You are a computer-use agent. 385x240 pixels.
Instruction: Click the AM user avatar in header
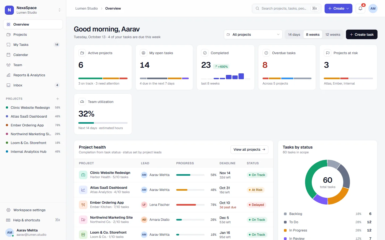pos(373,9)
